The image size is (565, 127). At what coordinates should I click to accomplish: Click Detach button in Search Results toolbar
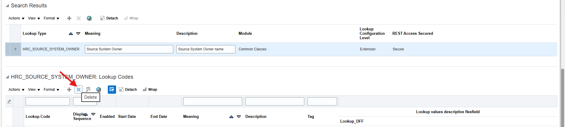tap(109, 18)
